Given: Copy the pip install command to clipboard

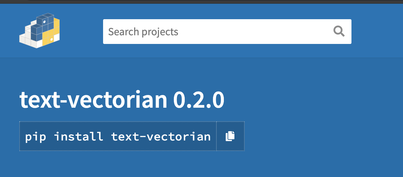Looking at the screenshot, I should click(230, 136).
